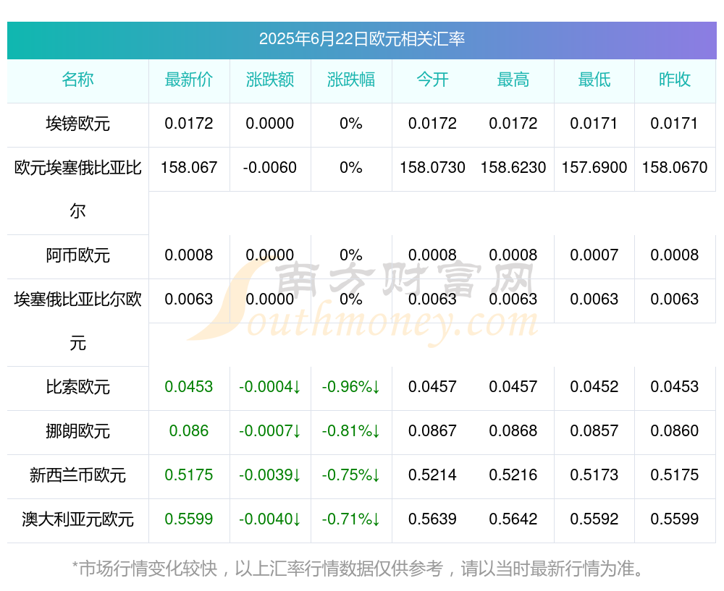Click 阿币欧元 lowest value 0.0007

pos(594,255)
